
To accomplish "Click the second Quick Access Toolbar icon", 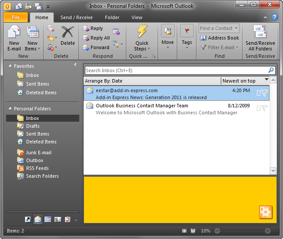I will tap(28, 7).
